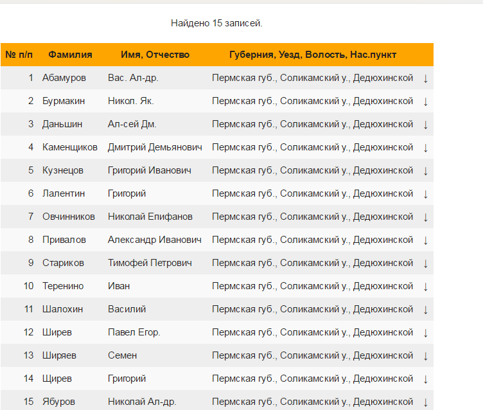Click the down arrow beside Даньшин's record
This screenshot has height=410, width=483.
[x=425, y=125]
